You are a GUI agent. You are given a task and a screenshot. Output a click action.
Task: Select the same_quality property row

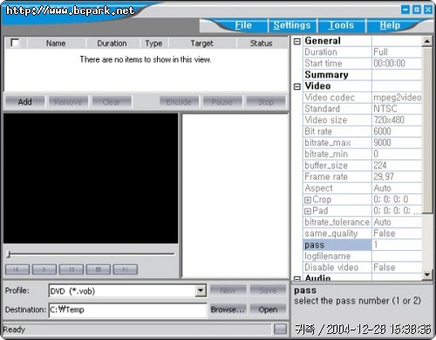(x=363, y=234)
